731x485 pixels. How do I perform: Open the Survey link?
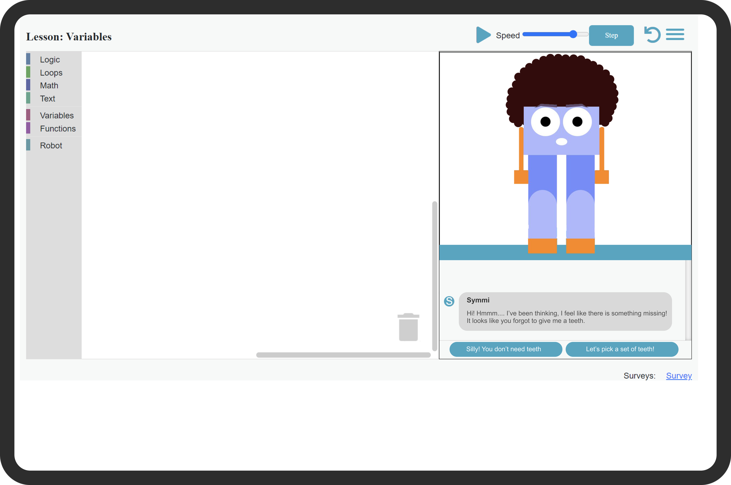[678, 376]
